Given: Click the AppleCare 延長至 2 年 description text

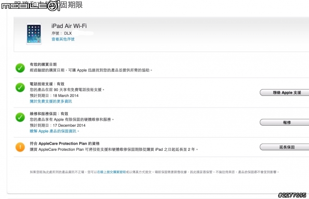Looking at the screenshot, I should tap(114, 149).
